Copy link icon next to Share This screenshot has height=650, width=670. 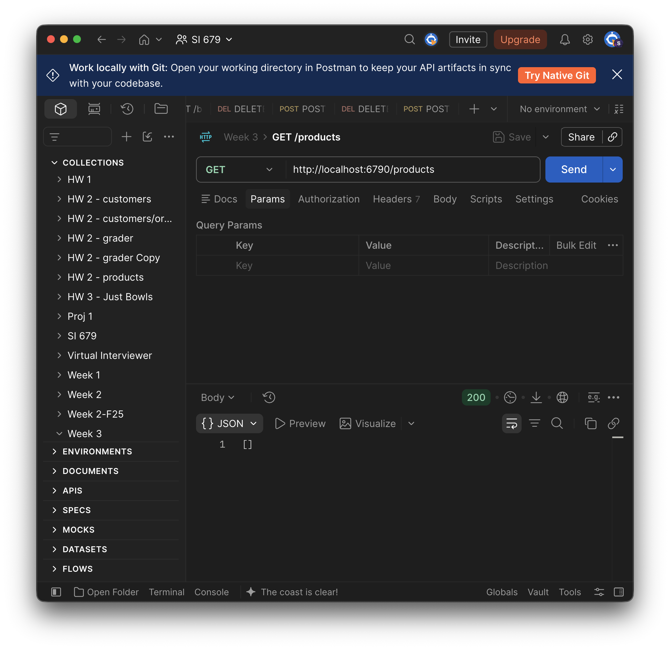point(612,137)
